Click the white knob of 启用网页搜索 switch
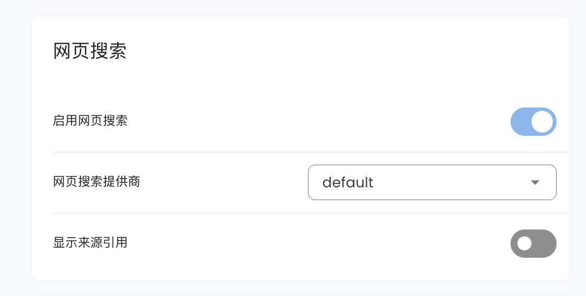586x296 pixels. pyautogui.click(x=542, y=122)
